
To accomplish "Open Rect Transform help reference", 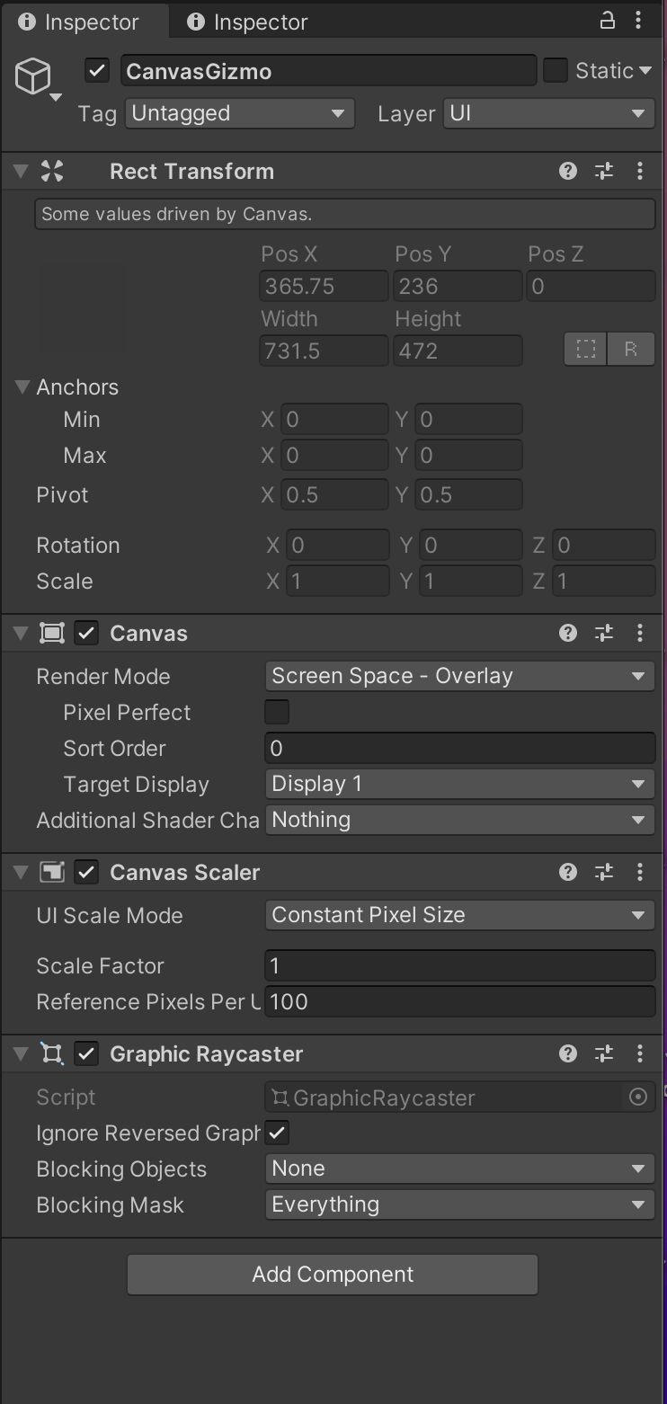I will tap(567, 171).
